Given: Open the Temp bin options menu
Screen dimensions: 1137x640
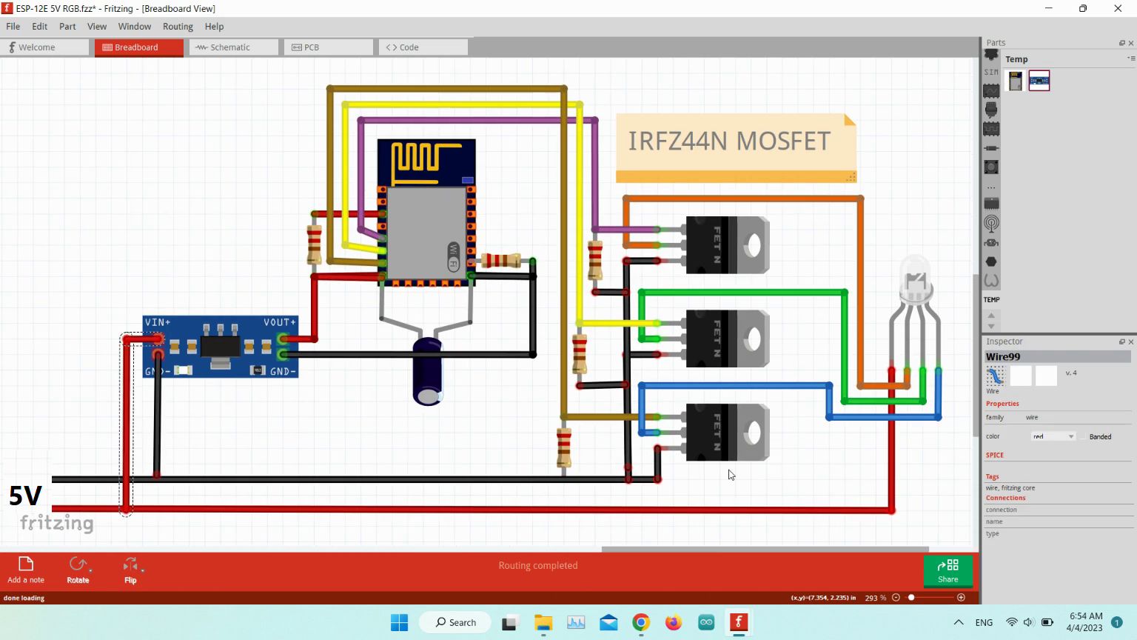Looking at the screenshot, I should (1130, 59).
